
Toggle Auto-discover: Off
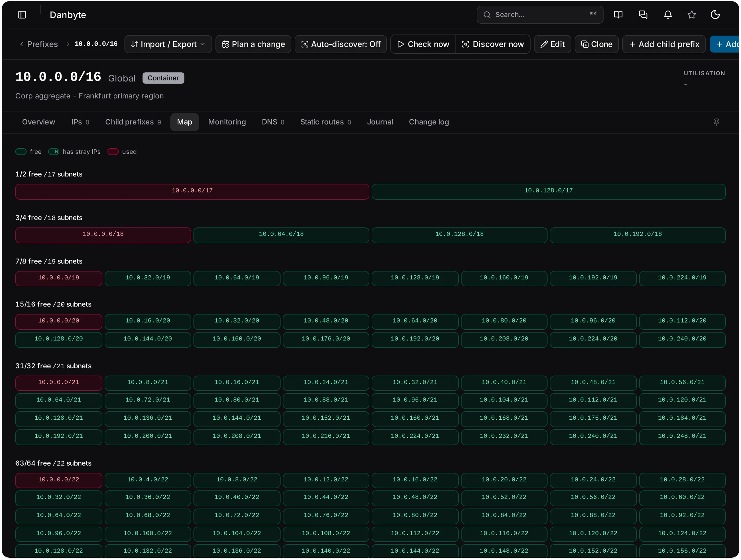(341, 44)
